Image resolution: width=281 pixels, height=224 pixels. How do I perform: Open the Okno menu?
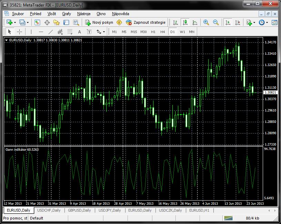[101, 14]
